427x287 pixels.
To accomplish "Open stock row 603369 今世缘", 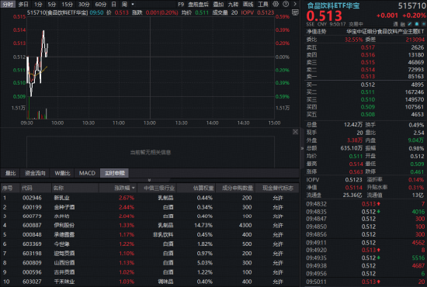I will (150, 244).
